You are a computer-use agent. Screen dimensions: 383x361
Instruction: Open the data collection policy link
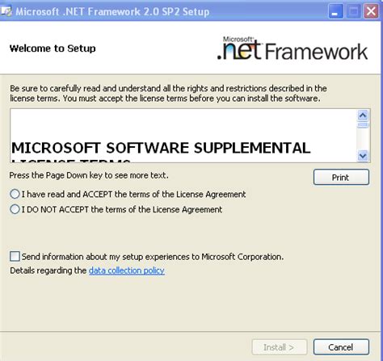point(127,271)
